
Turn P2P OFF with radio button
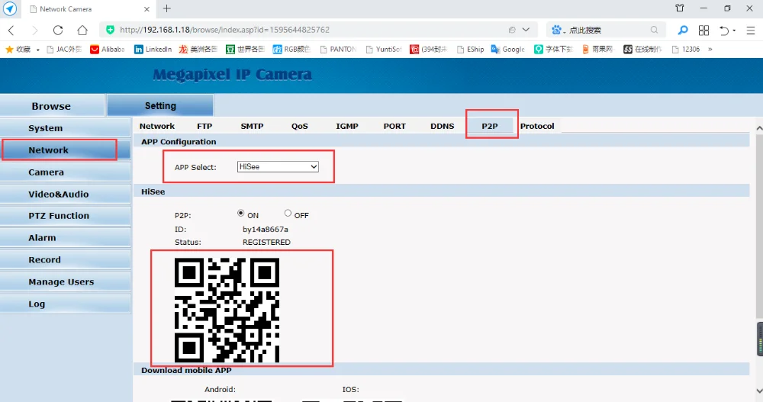pos(288,213)
